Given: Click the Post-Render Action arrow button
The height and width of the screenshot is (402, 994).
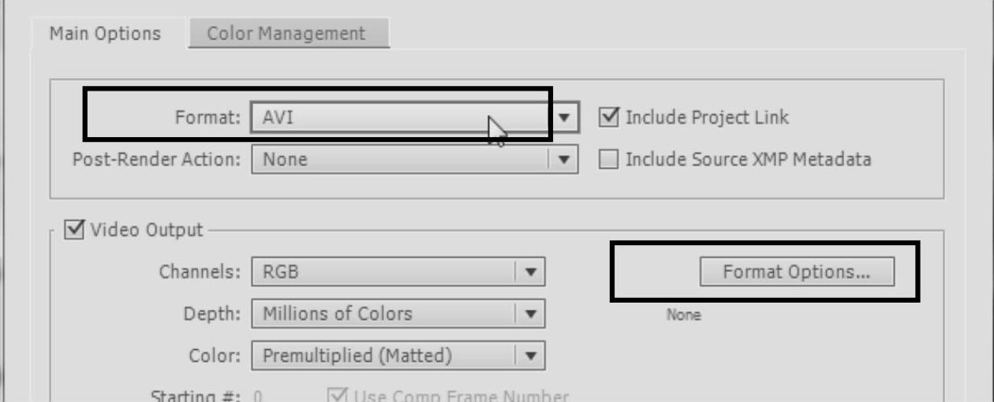Looking at the screenshot, I should click(x=564, y=160).
